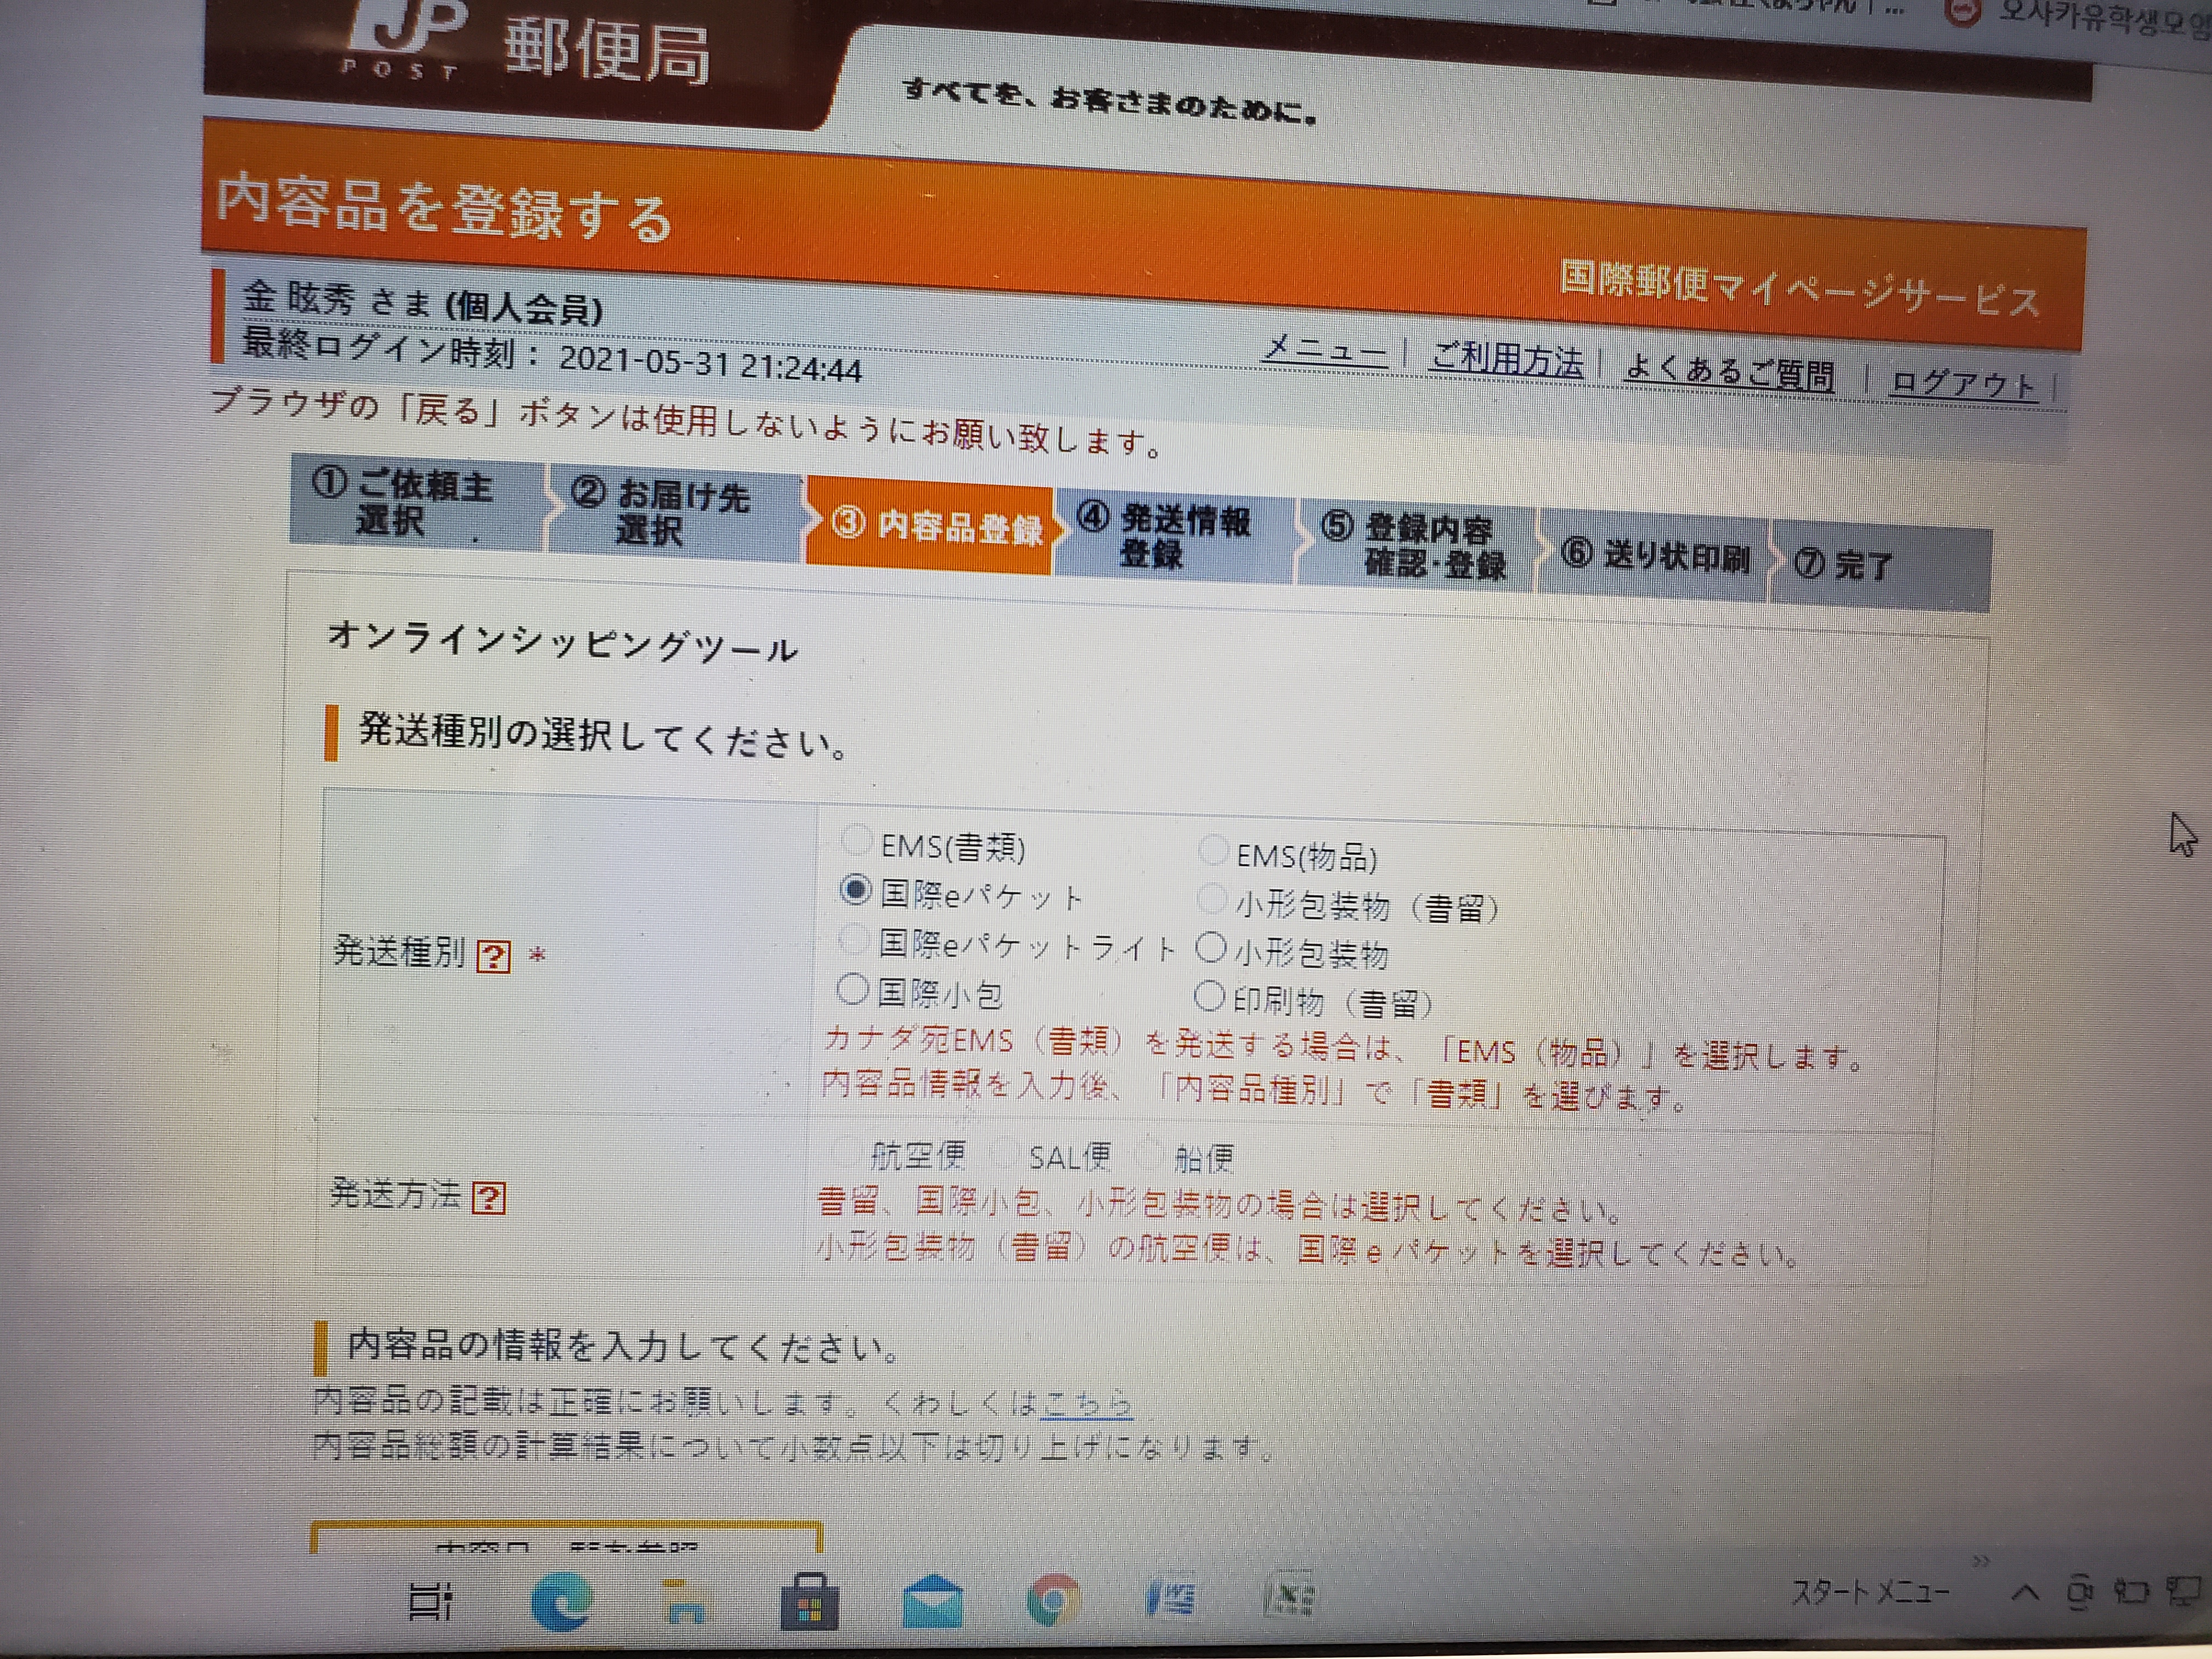This screenshot has width=2212, height=1659.
Task: Switch to Google Chrome in the taskbar
Action: (1052, 1599)
